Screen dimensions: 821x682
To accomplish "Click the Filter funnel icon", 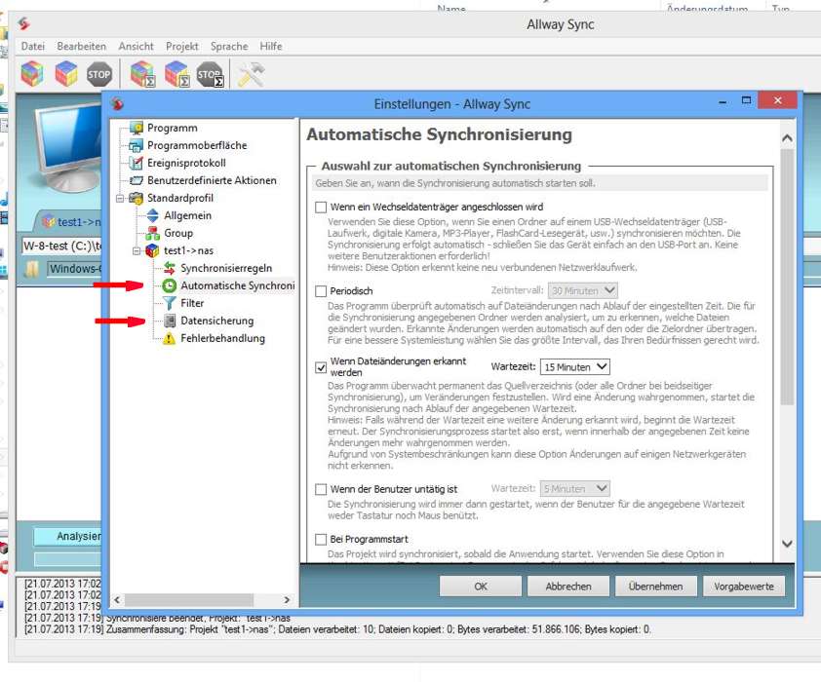I will coord(169,303).
